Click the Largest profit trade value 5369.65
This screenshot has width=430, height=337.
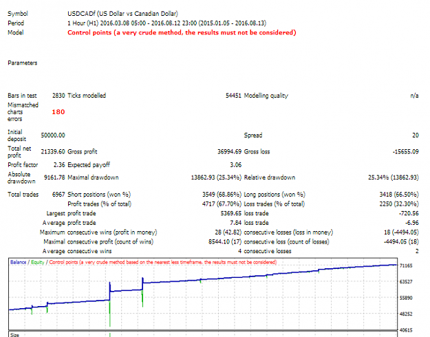pos(231,213)
